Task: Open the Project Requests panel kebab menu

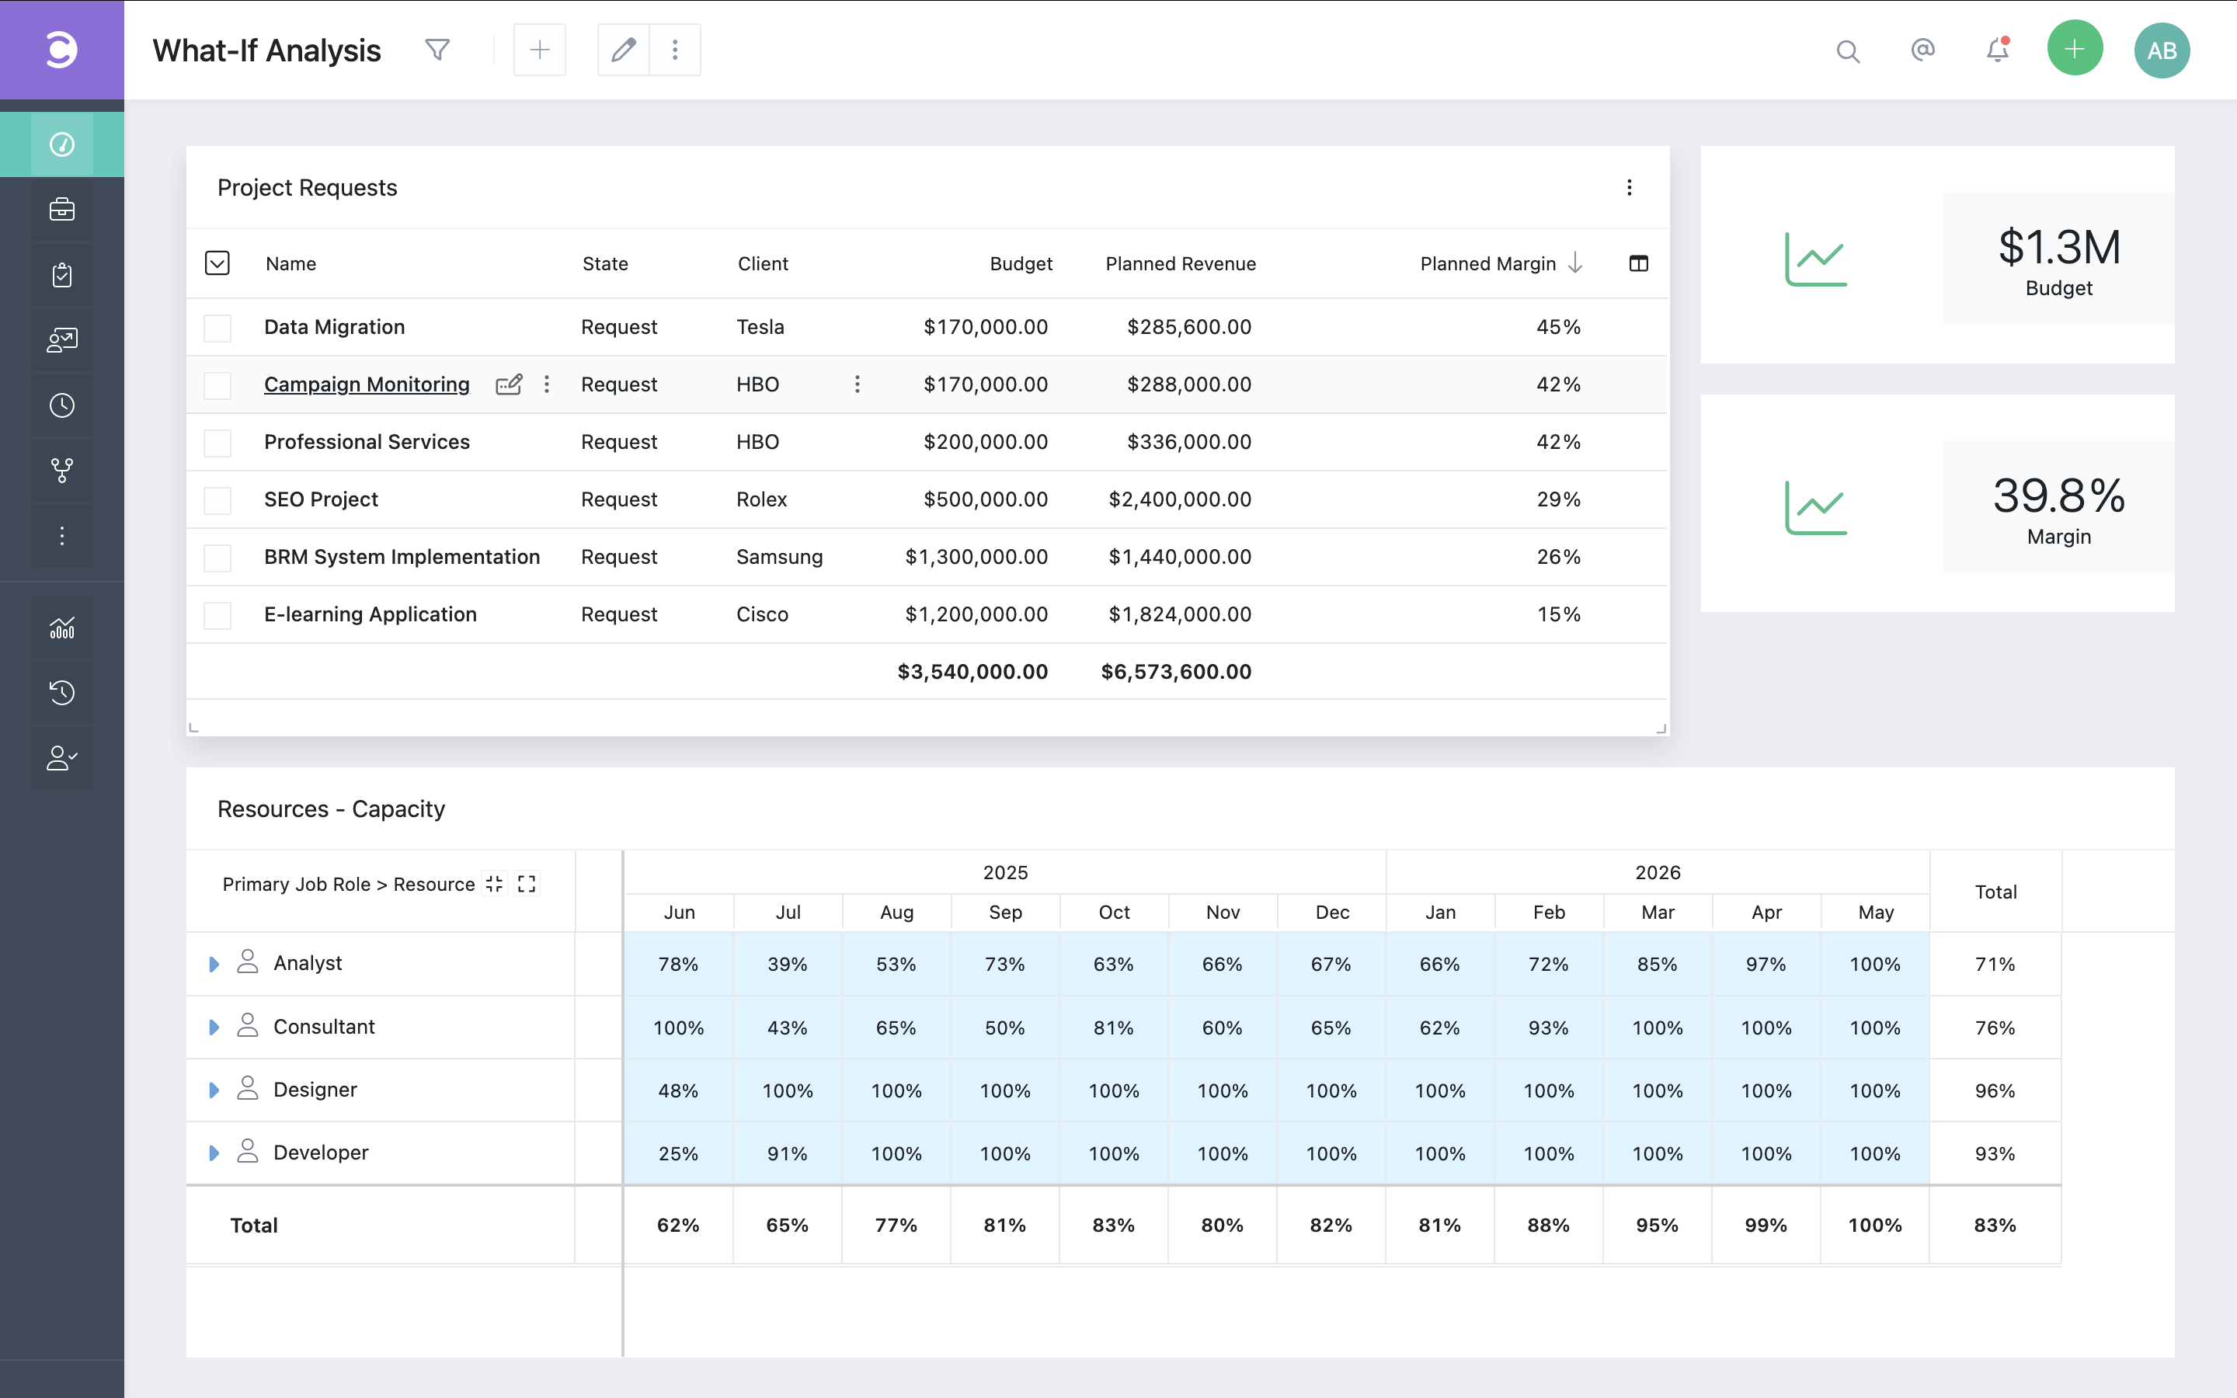Action: [x=1629, y=188]
